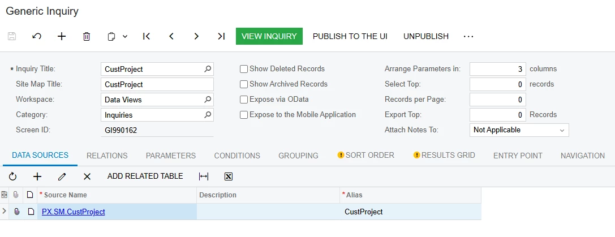615x237 pixels.
Task: Open the PX.SM.CustProject source link
Action: 74,212
